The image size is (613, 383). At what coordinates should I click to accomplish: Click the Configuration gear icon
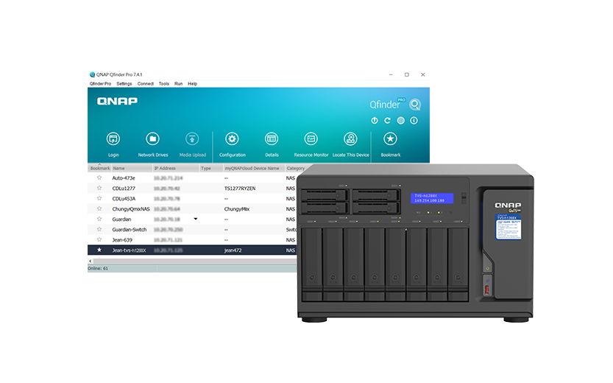pos(232,139)
